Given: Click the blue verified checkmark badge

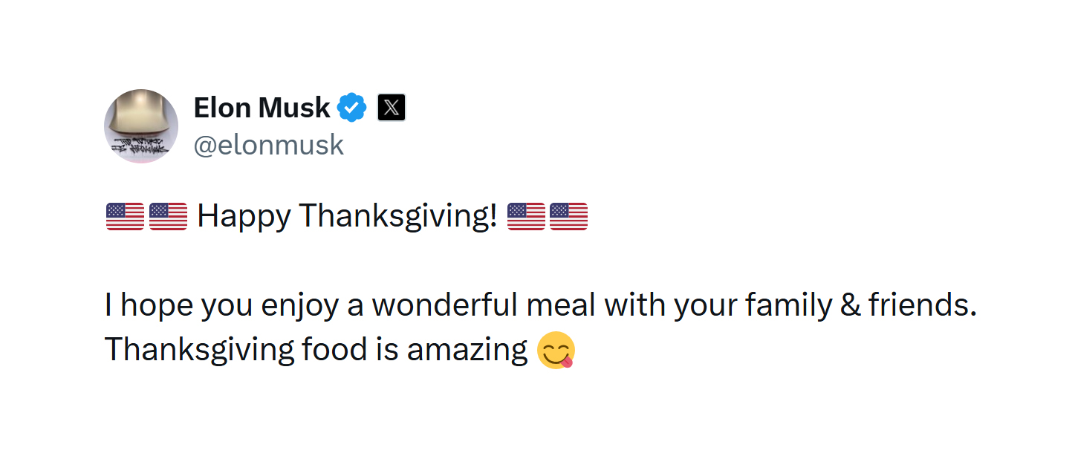Looking at the screenshot, I should coord(351,108).
